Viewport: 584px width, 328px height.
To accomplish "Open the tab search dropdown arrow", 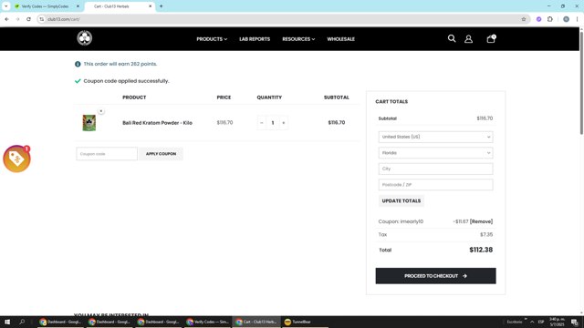I will point(6,6).
